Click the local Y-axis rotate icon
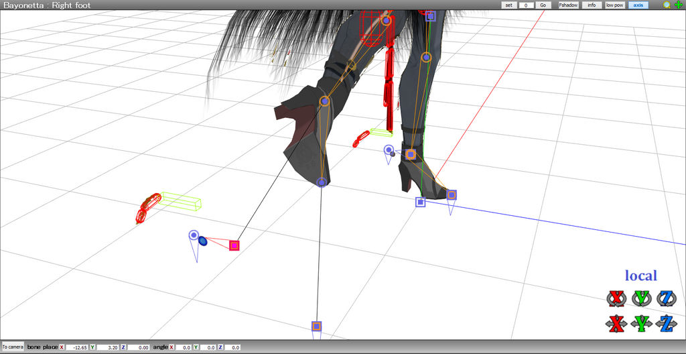 coord(641,298)
